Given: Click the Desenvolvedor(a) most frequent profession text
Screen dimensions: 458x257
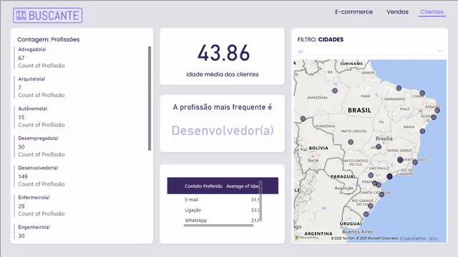Looking at the screenshot, I should coord(223,131).
